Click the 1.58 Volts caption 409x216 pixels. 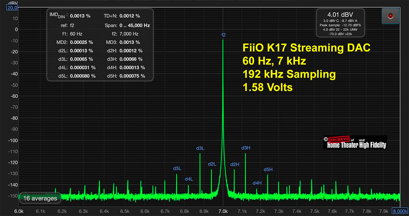click(x=268, y=87)
